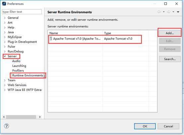
Task: Open the back history dropdown arrow
Action: [164, 12]
